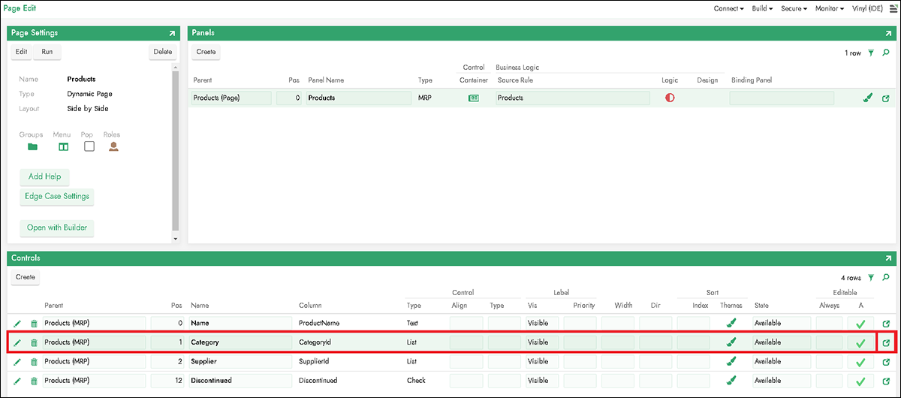Expand the Controls panel with arrow icon
Image resolution: width=901 pixels, height=398 pixels.
(890, 258)
